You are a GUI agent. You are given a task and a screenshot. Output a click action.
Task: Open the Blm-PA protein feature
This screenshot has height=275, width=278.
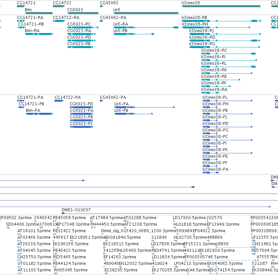39,114
